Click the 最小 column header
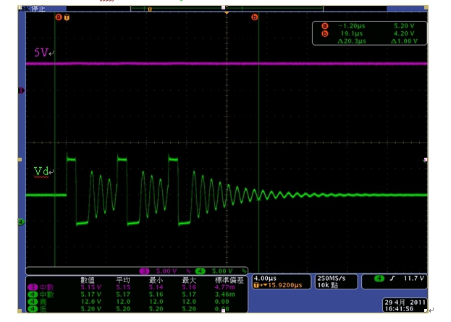451x322 pixels. coord(156,280)
